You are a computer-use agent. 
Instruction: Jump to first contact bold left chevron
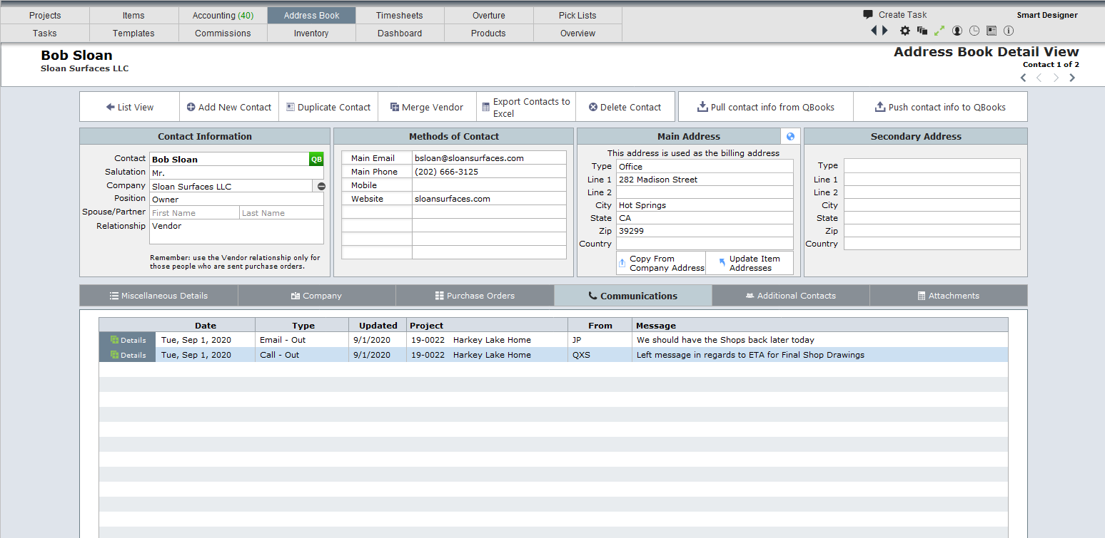pos(1023,78)
